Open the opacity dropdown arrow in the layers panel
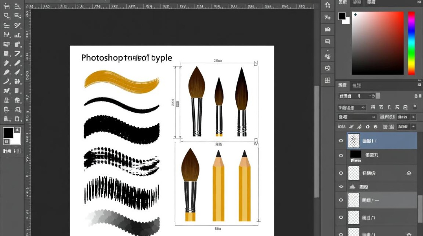Image resolution: width=423 pixels, height=236 pixels. 413,117
